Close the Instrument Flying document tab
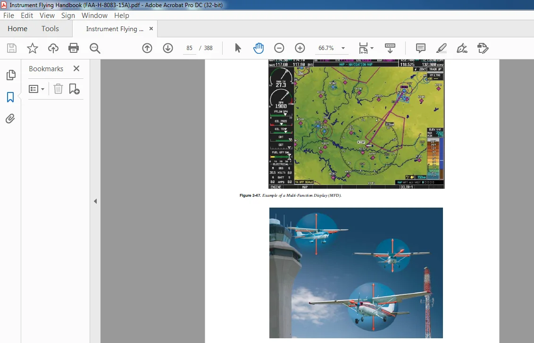The image size is (534, 343). (x=151, y=29)
